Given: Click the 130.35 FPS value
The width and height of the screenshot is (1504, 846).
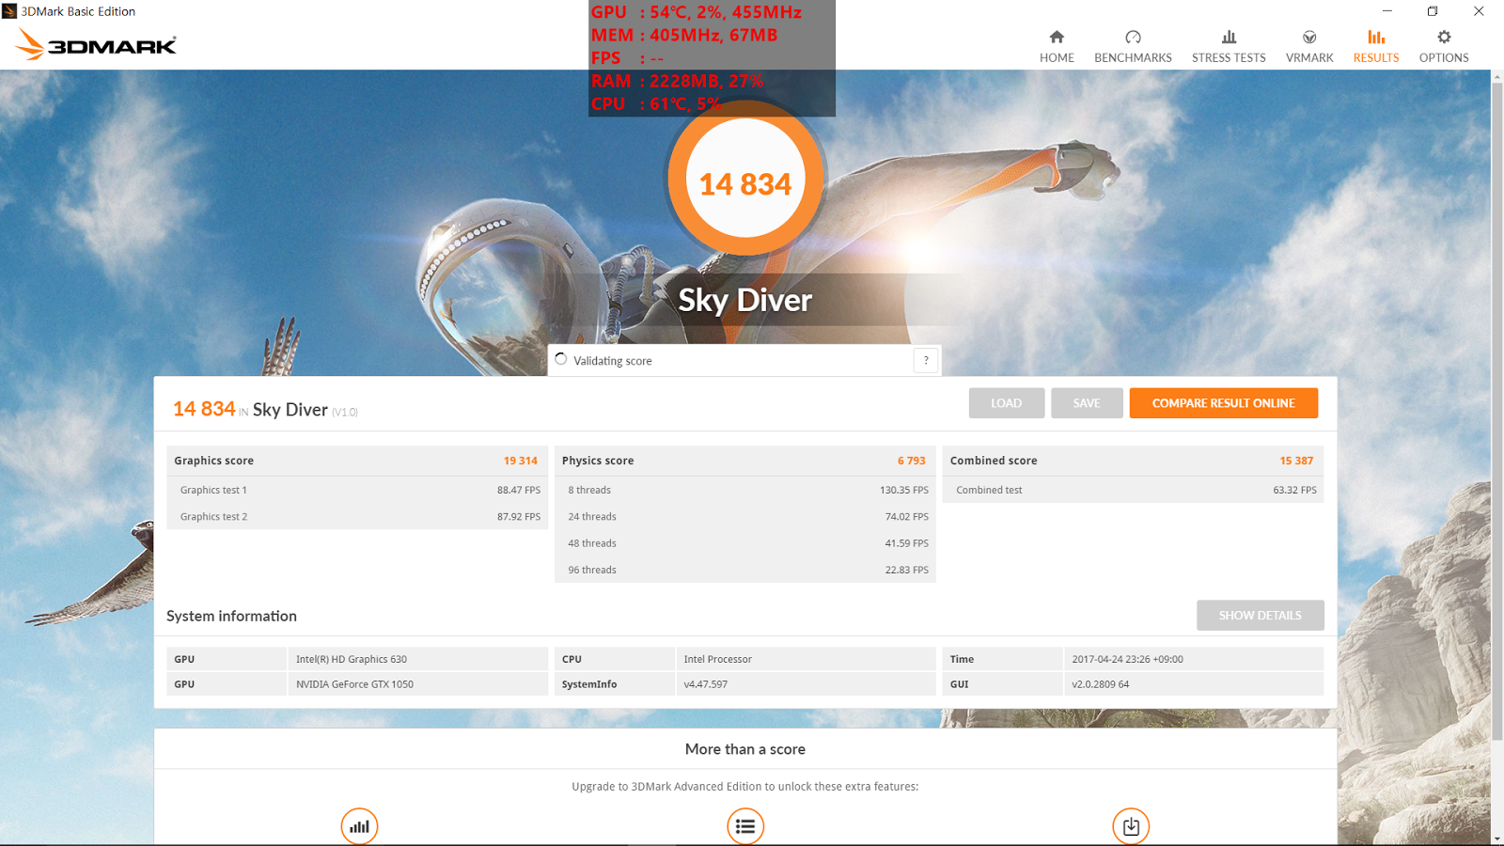Looking at the screenshot, I should point(904,490).
